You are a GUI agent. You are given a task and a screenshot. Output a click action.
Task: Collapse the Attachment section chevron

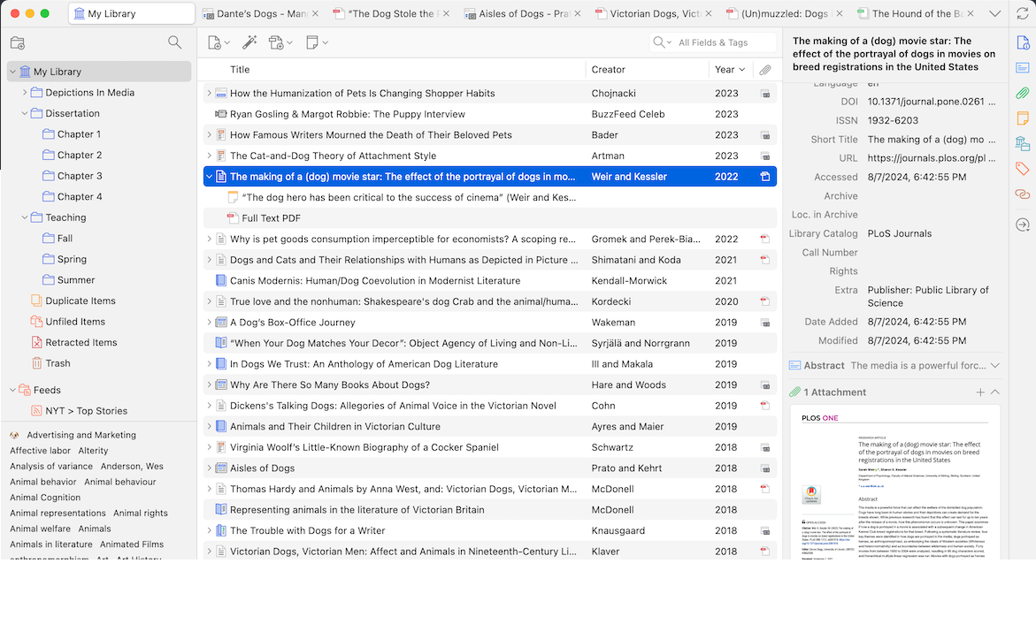click(x=995, y=392)
